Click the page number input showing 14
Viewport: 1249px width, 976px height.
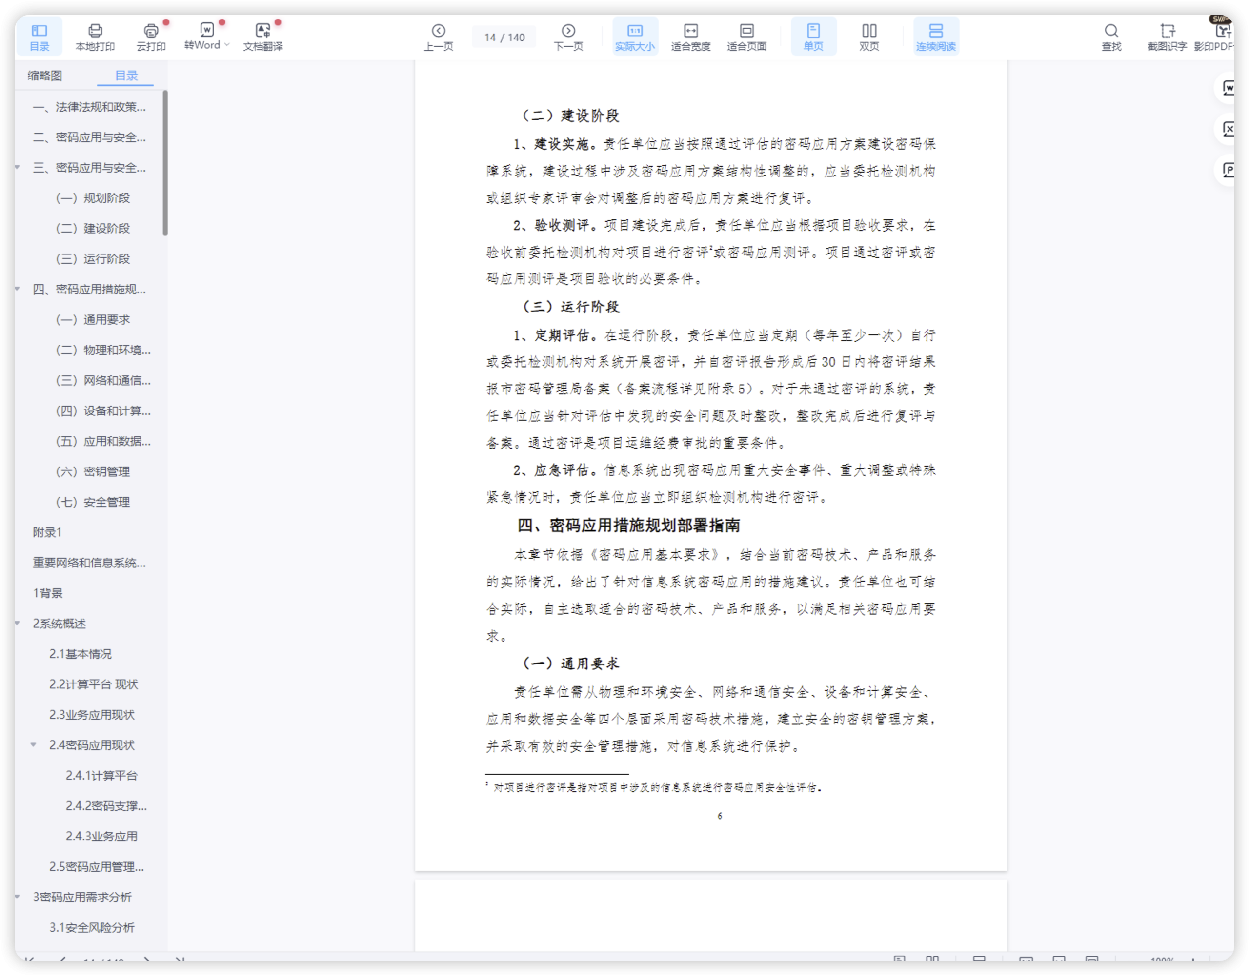coord(504,36)
